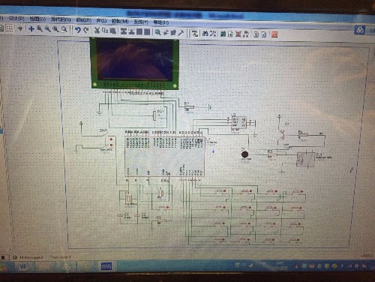Image resolution: width=375 pixels, height=282 pixels.
Task: Click the blue pan/center crosshair icon
Action: [31, 28]
